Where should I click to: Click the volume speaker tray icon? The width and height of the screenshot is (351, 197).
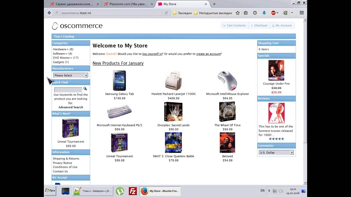tap(281, 191)
